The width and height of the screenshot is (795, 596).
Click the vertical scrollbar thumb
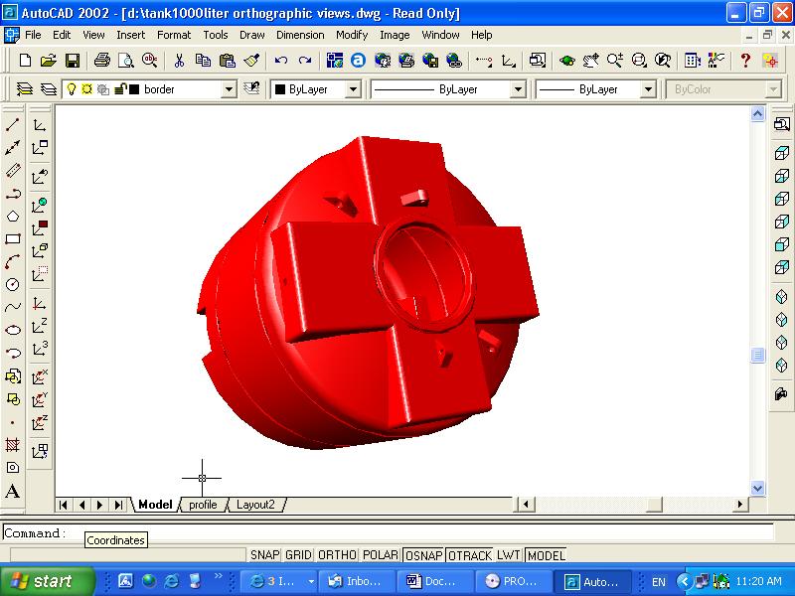pyautogui.click(x=757, y=355)
